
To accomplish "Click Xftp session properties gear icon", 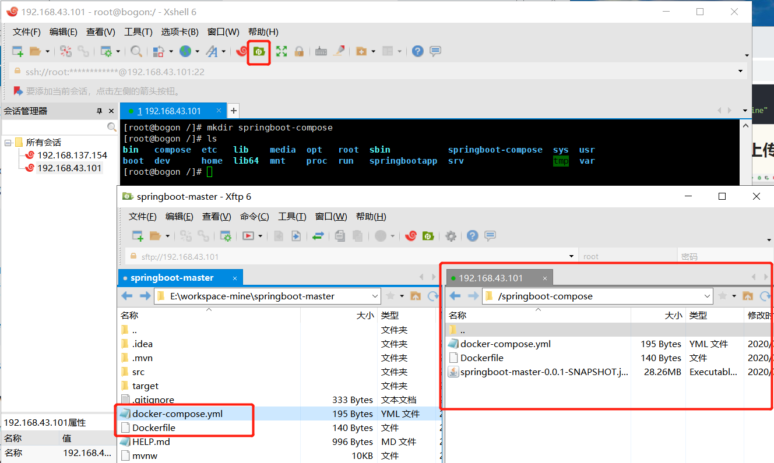I will (x=226, y=236).
